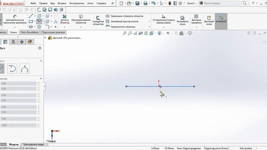Select the Straight Slot tool
This screenshot has width=267, height=150.
(31, 27)
